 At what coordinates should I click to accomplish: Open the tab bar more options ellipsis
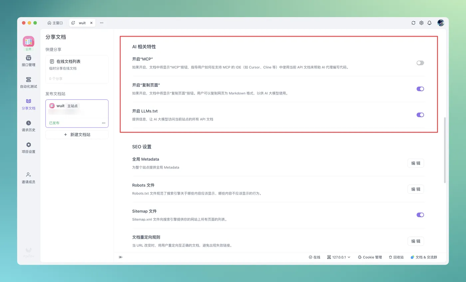click(102, 23)
